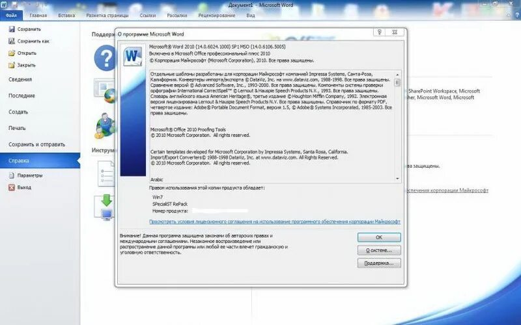Viewport: 521px width, 325px height.
Task: Click the 'Arabic' text line
Action: (156, 179)
